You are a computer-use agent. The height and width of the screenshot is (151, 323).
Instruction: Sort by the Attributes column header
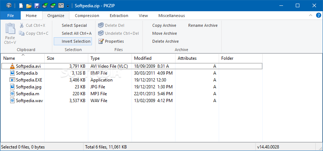click(x=197, y=58)
